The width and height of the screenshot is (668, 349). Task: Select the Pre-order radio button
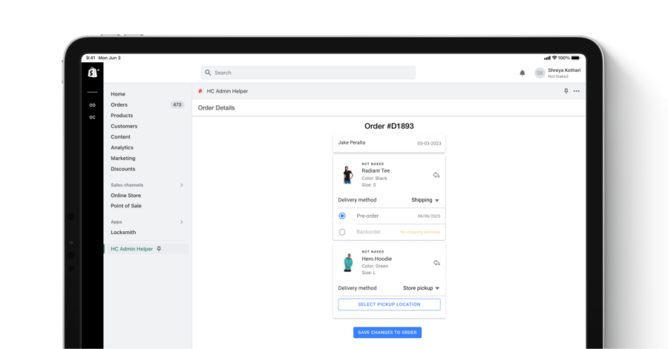tap(342, 216)
